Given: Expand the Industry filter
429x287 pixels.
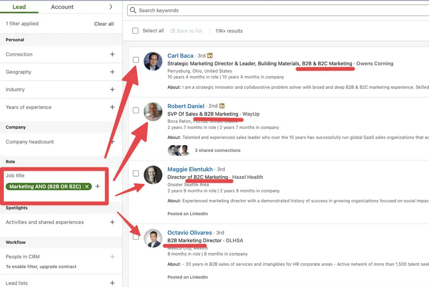Looking at the screenshot, I should 112,89.
